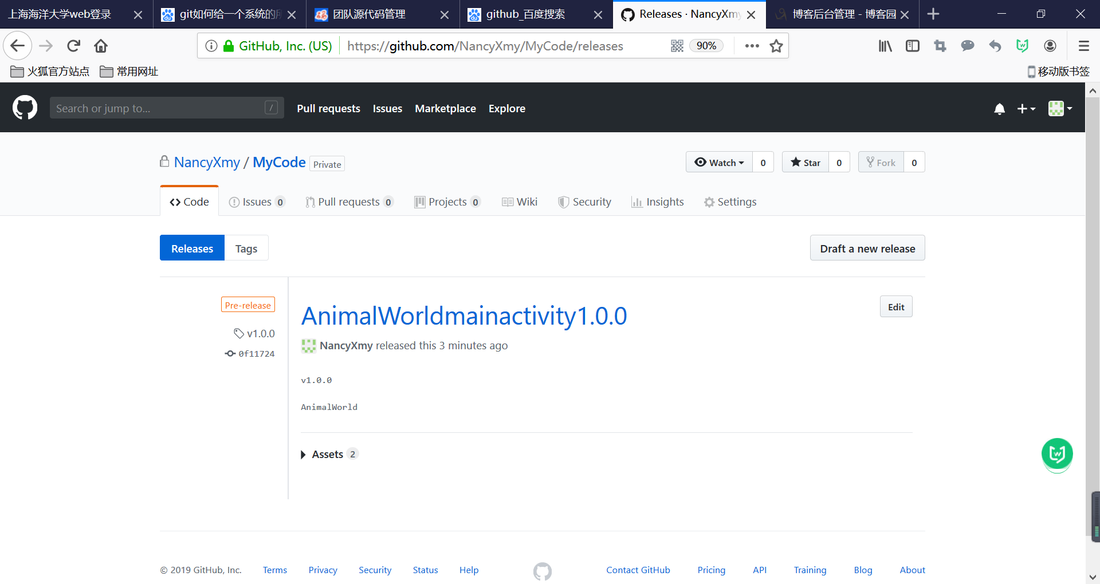Image resolution: width=1100 pixels, height=584 pixels.
Task: Click the page scrollbar down arrow
Action: (1093, 577)
